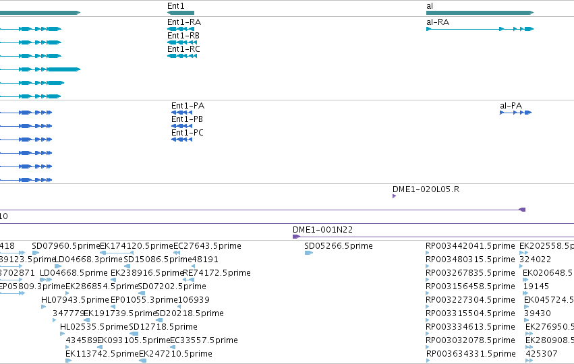The width and height of the screenshot is (574, 364).
Task: Click the EK093105.5prime label
Action: coord(134,340)
